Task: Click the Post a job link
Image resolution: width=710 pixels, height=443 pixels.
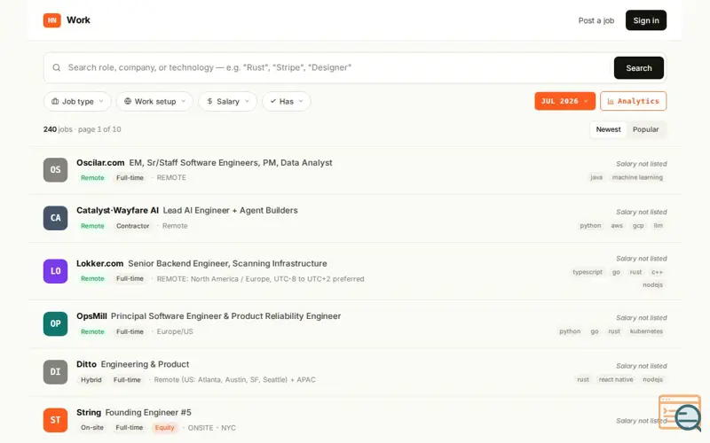Action: pyautogui.click(x=596, y=20)
